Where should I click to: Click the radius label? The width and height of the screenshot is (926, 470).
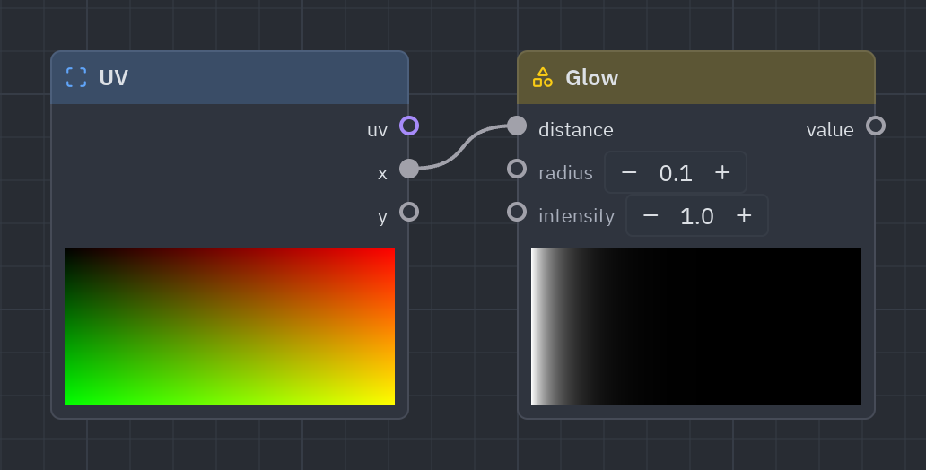click(x=565, y=173)
